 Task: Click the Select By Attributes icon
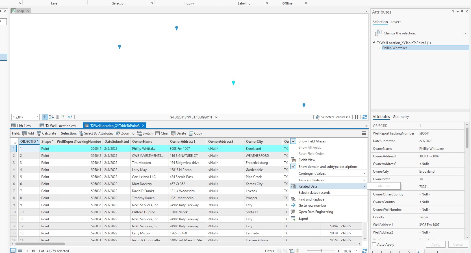coord(81,133)
